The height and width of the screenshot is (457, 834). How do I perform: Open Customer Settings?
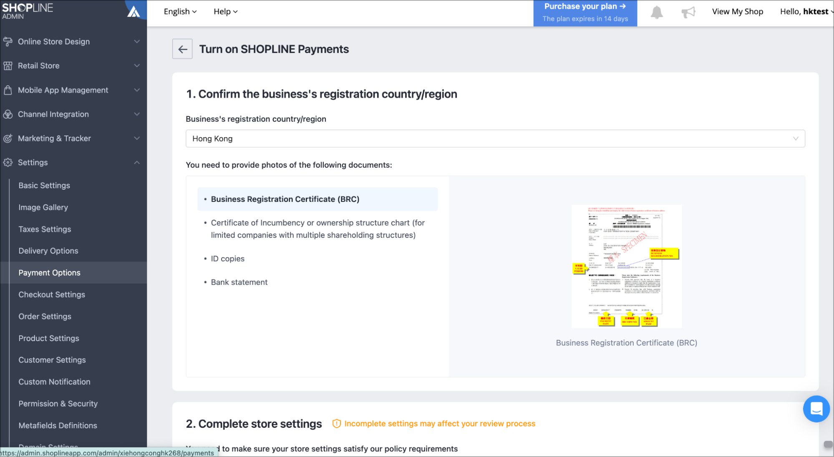(52, 360)
